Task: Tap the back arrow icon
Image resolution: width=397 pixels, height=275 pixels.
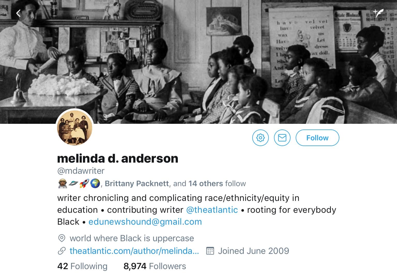Action: pos(18,13)
